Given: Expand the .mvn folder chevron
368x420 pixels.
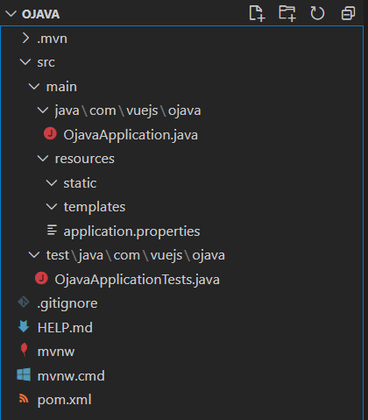Looking at the screenshot, I should click(25, 38).
